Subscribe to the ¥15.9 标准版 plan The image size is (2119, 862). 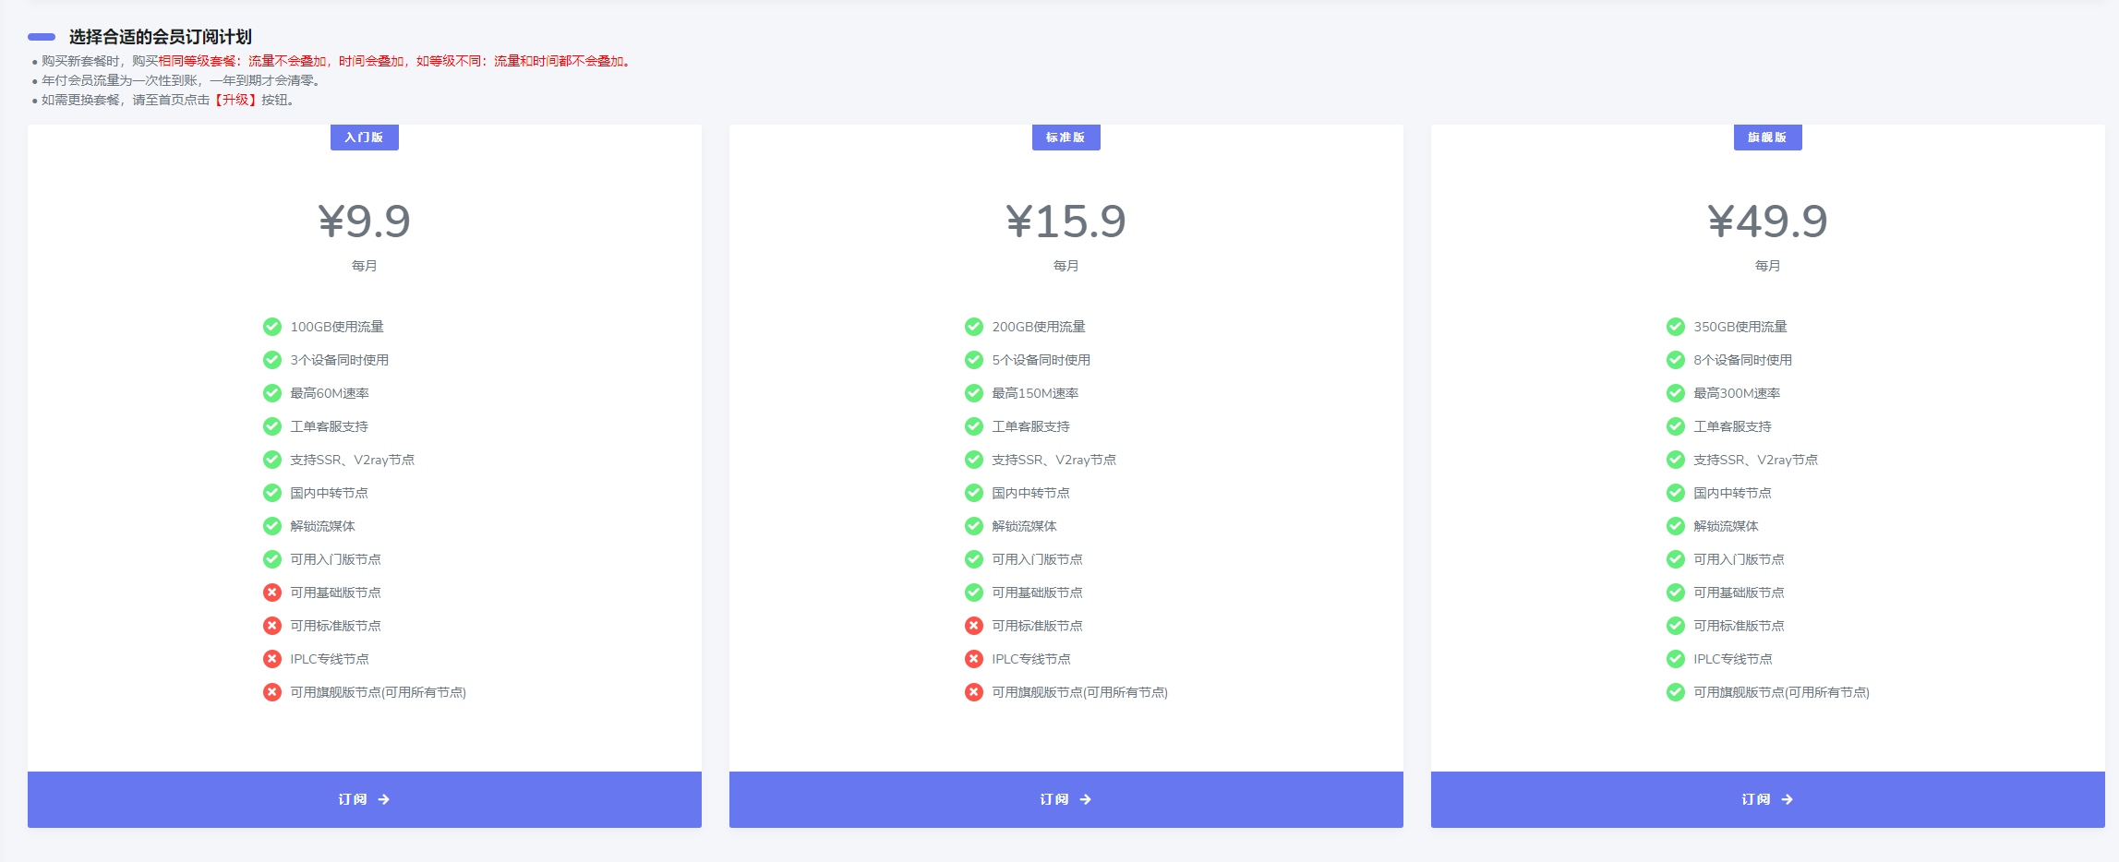pos(1066,799)
